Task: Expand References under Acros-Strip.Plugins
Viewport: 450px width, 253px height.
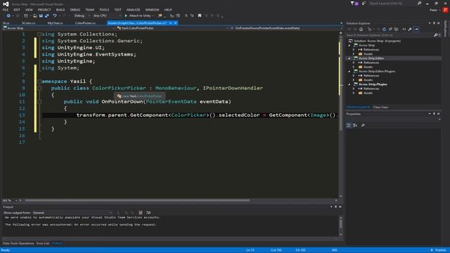Action: click(354, 89)
